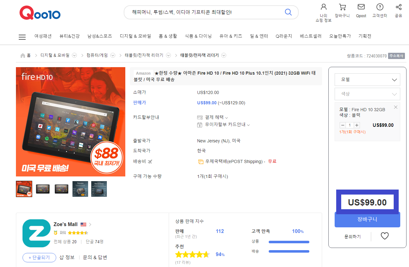
Task: Open the 모델 dropdown
Action: pos(367,80)
